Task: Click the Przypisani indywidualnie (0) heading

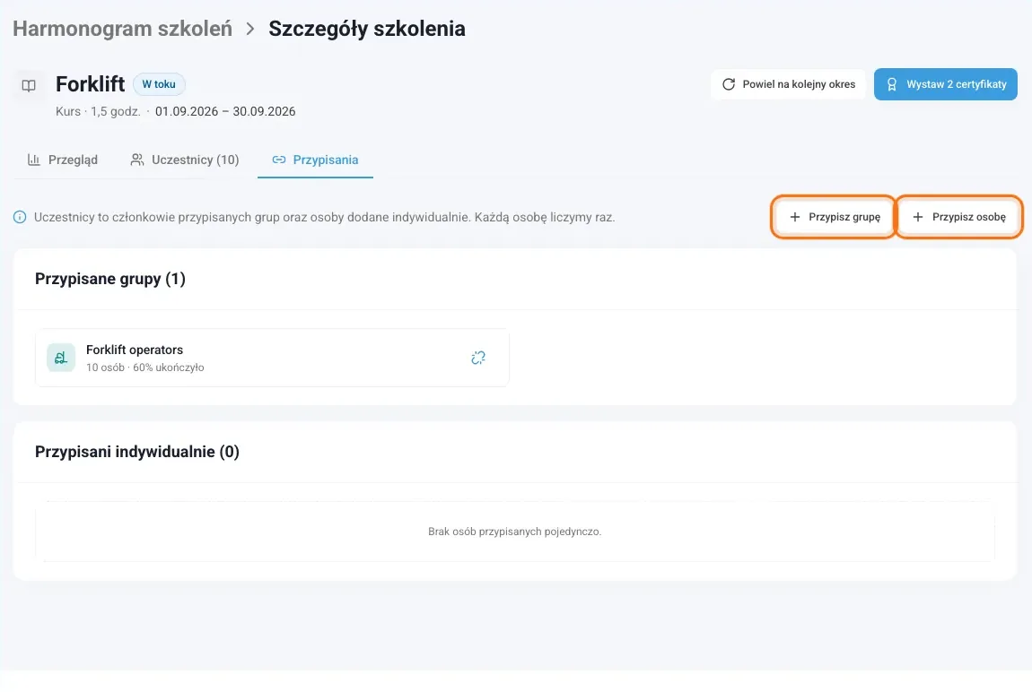Action: pos(137,452)
